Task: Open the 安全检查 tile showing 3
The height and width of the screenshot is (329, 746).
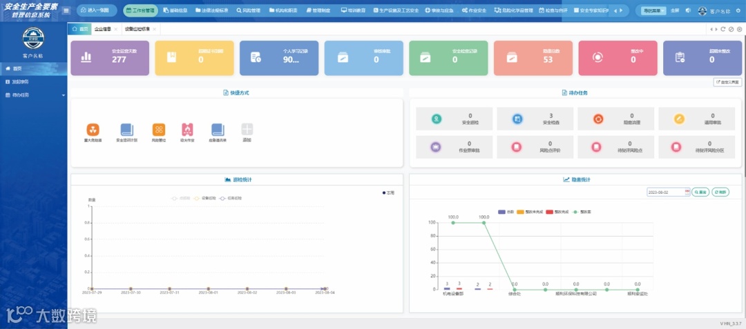Action: pos(535,119)
